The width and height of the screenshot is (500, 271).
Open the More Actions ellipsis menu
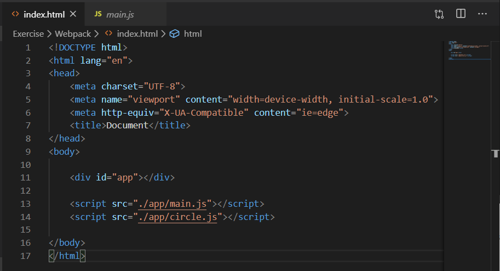[x=482, y=14]
